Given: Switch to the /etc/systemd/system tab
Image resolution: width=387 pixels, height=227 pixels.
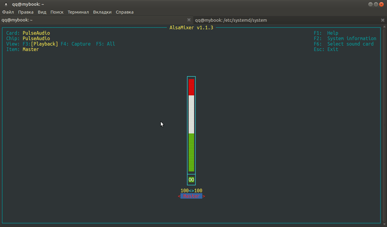Looking at the screenshot, I should (231, 20).
